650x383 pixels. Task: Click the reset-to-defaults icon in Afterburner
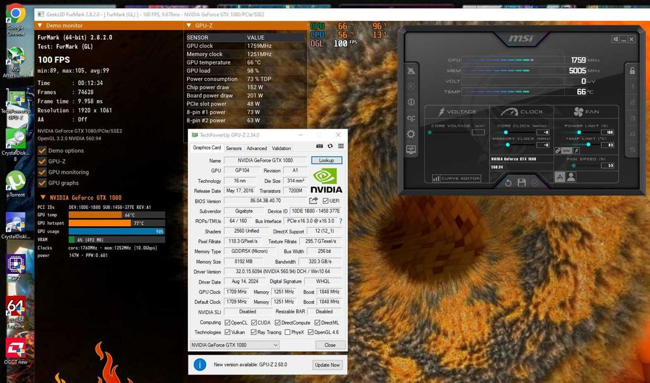point(508,183)
